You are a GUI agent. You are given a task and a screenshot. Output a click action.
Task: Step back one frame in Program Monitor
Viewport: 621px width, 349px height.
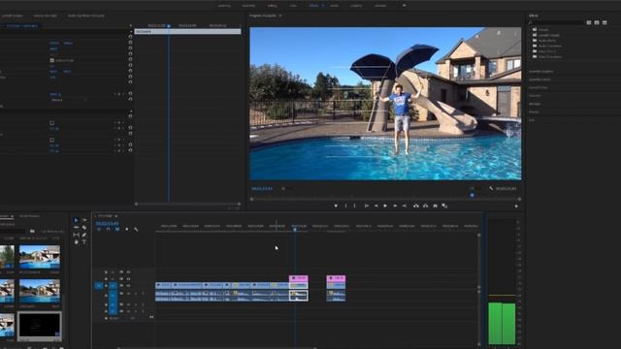tap(376, 206)
